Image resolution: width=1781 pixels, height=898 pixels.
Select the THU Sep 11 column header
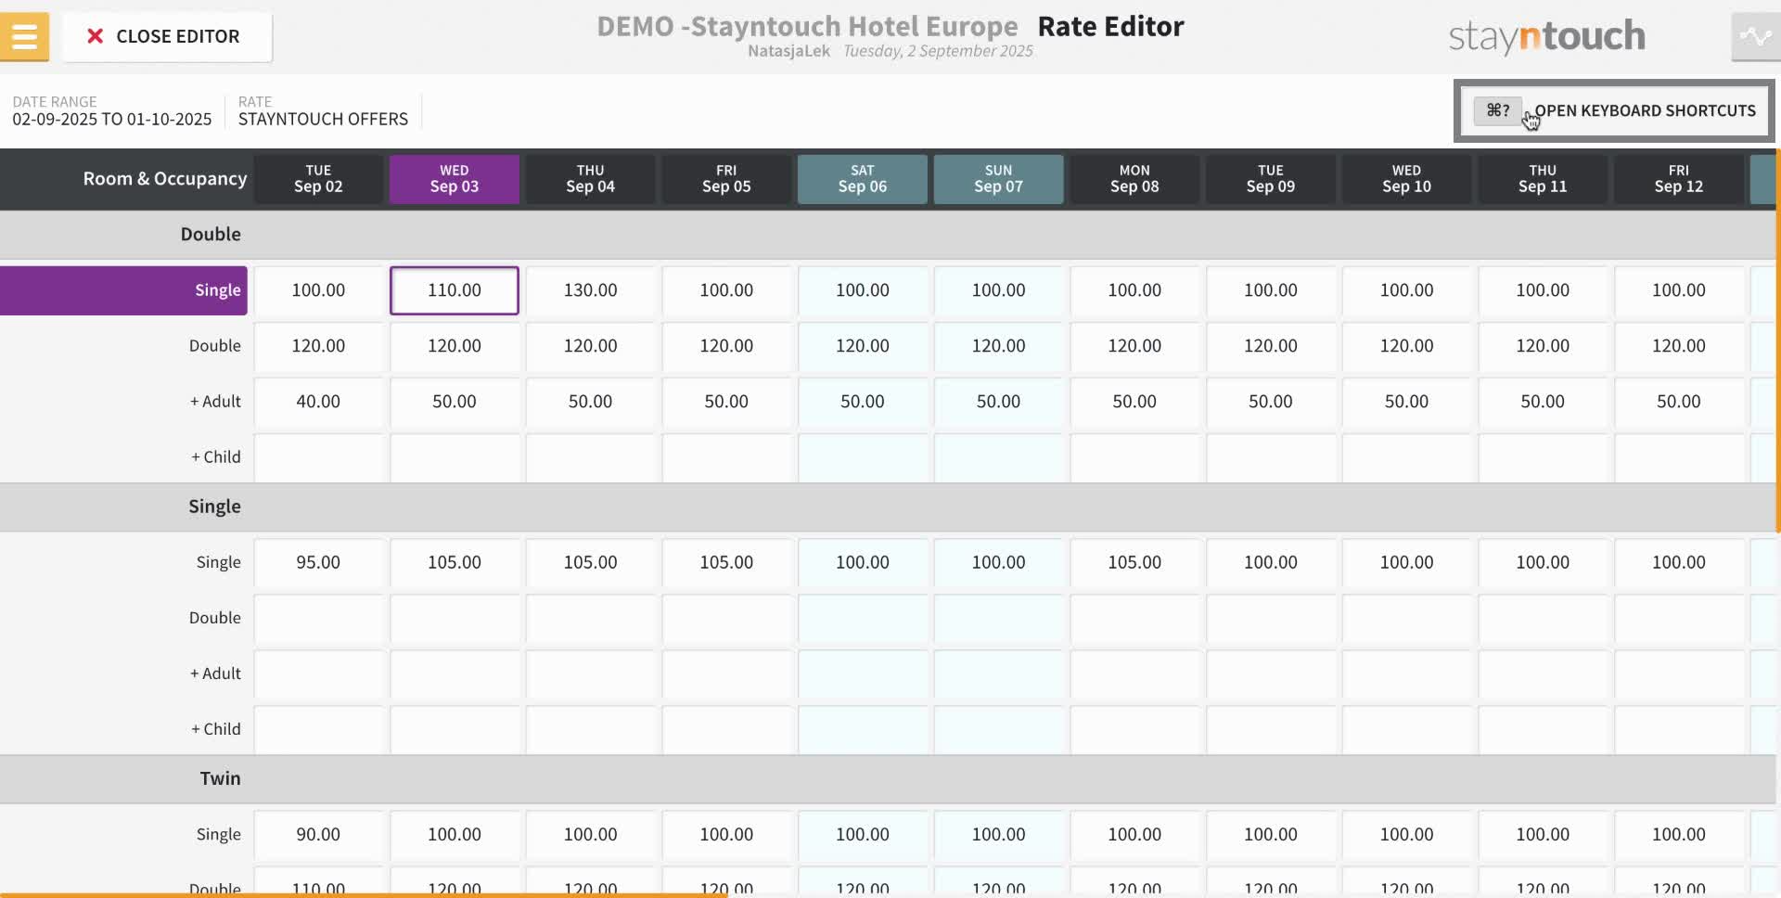click(x=1543, y=178)
